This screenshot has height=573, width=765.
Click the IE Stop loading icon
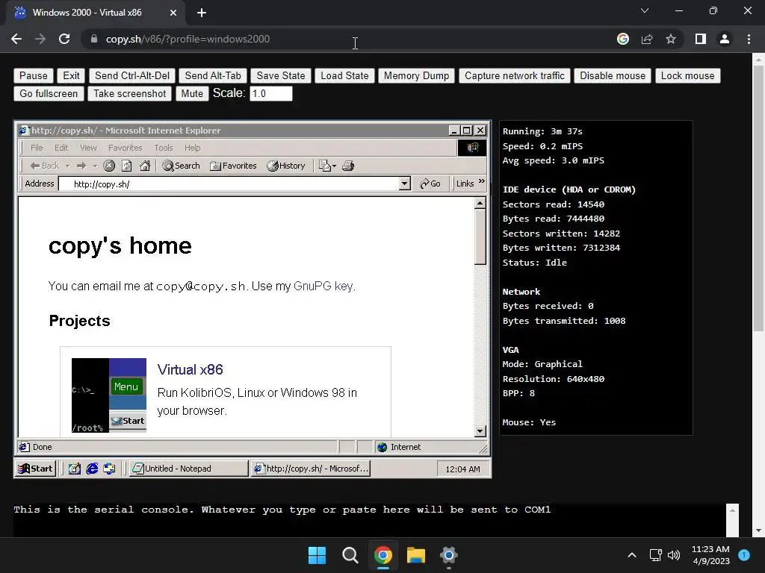pyautogui.click(x=109, y=166)
